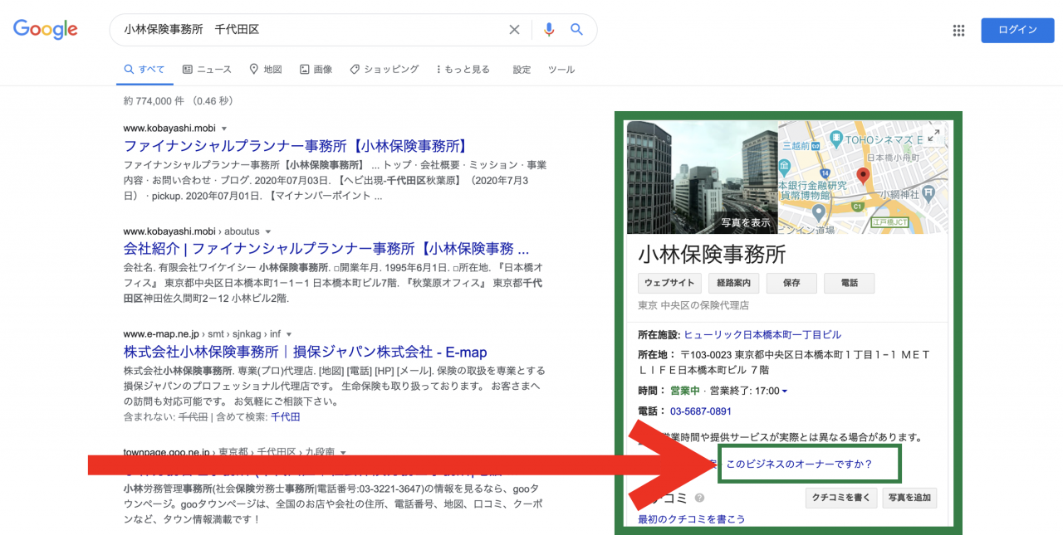The width and height of the screenshot is (1063, 535).
Task: Start voice search with microphone icon
Action: coord(548,30)
